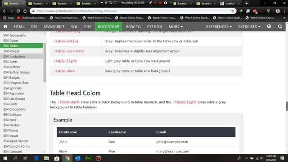Open BS4 Carousel in sidebar
288x162 pixels.
pos(13,152)
